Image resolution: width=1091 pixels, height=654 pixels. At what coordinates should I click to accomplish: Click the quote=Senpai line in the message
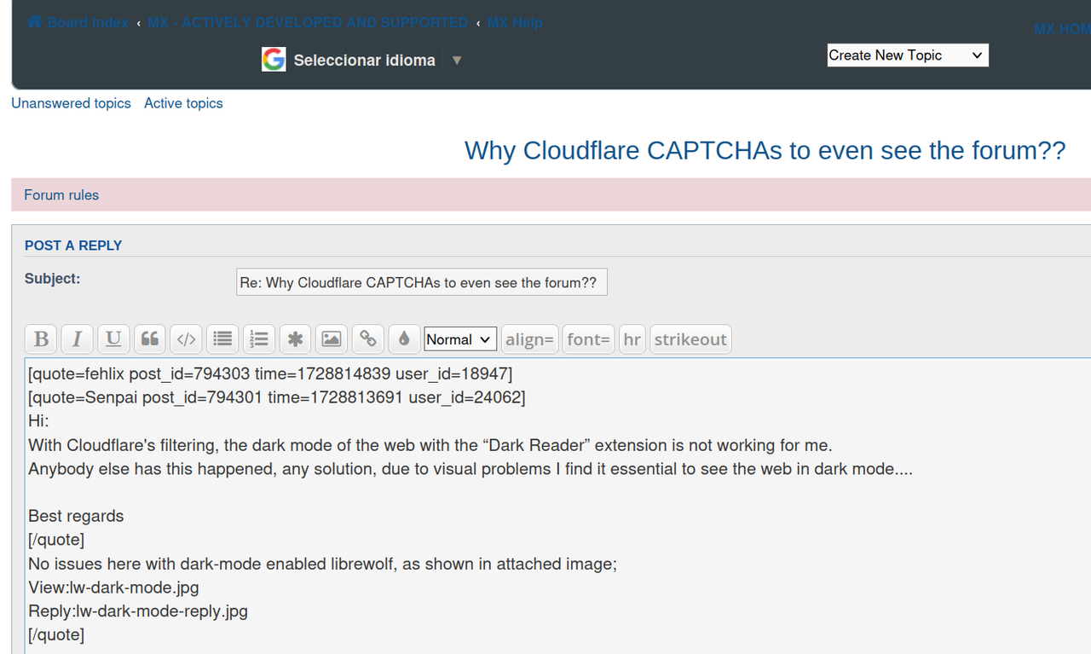coord(277,397)
